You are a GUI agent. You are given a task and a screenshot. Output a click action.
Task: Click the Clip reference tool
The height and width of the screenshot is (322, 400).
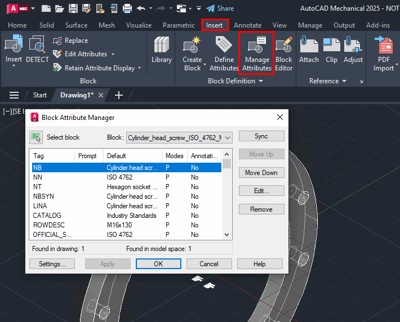[x=331, y=49]
